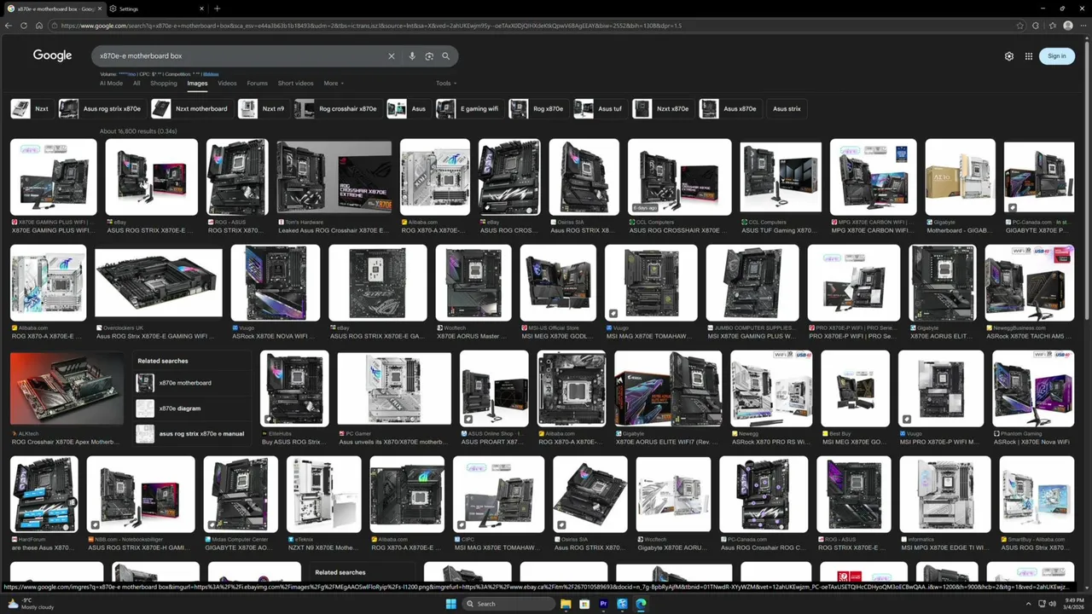The width and height of the screenshot is (1092, 614).
Task: Expand the More search filter dropdown
Action: click(334, 84)
